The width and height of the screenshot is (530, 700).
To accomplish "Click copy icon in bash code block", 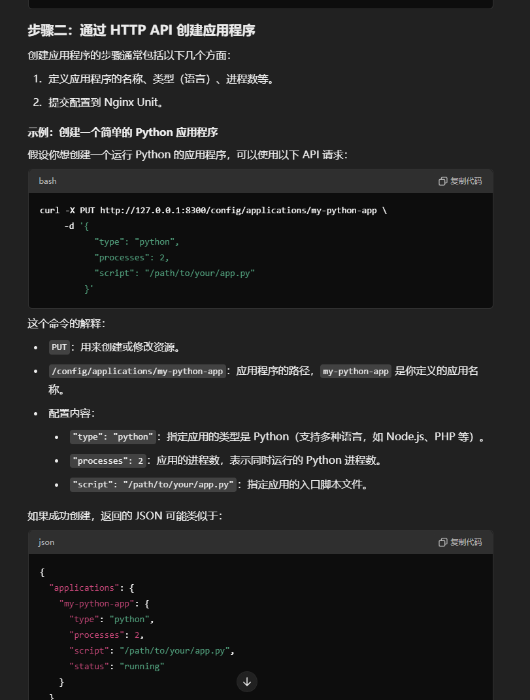I will [x=442, y=181].
